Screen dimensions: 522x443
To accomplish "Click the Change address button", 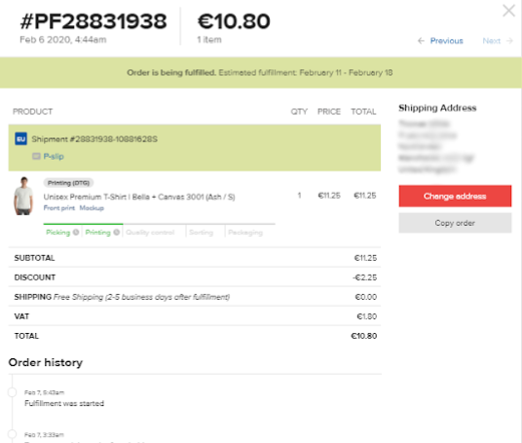I will point(455,196).
